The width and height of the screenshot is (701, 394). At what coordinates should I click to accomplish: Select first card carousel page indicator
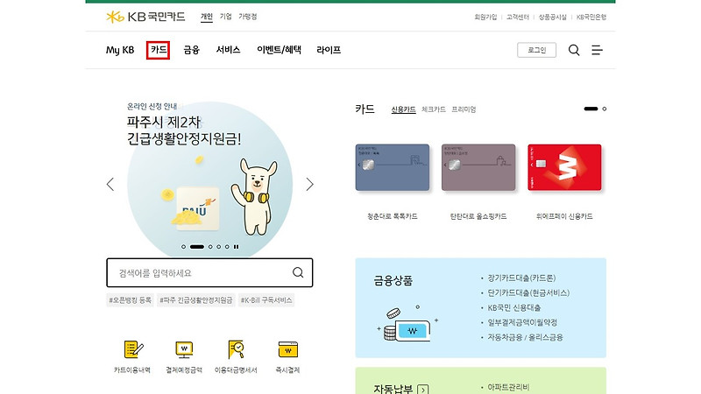591,109
